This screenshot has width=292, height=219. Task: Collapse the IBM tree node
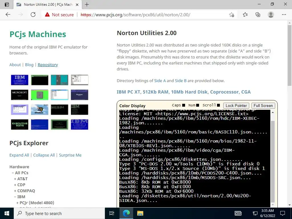15,197
